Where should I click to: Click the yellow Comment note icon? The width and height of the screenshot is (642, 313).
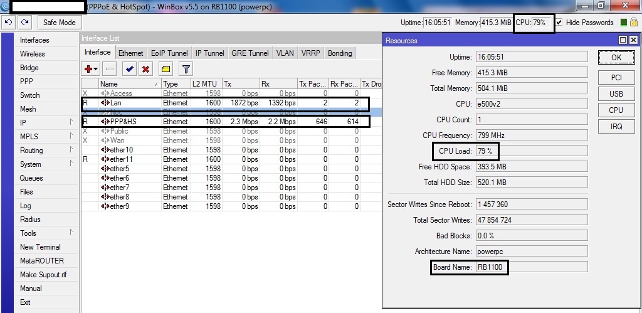click(x=166, y=69)
